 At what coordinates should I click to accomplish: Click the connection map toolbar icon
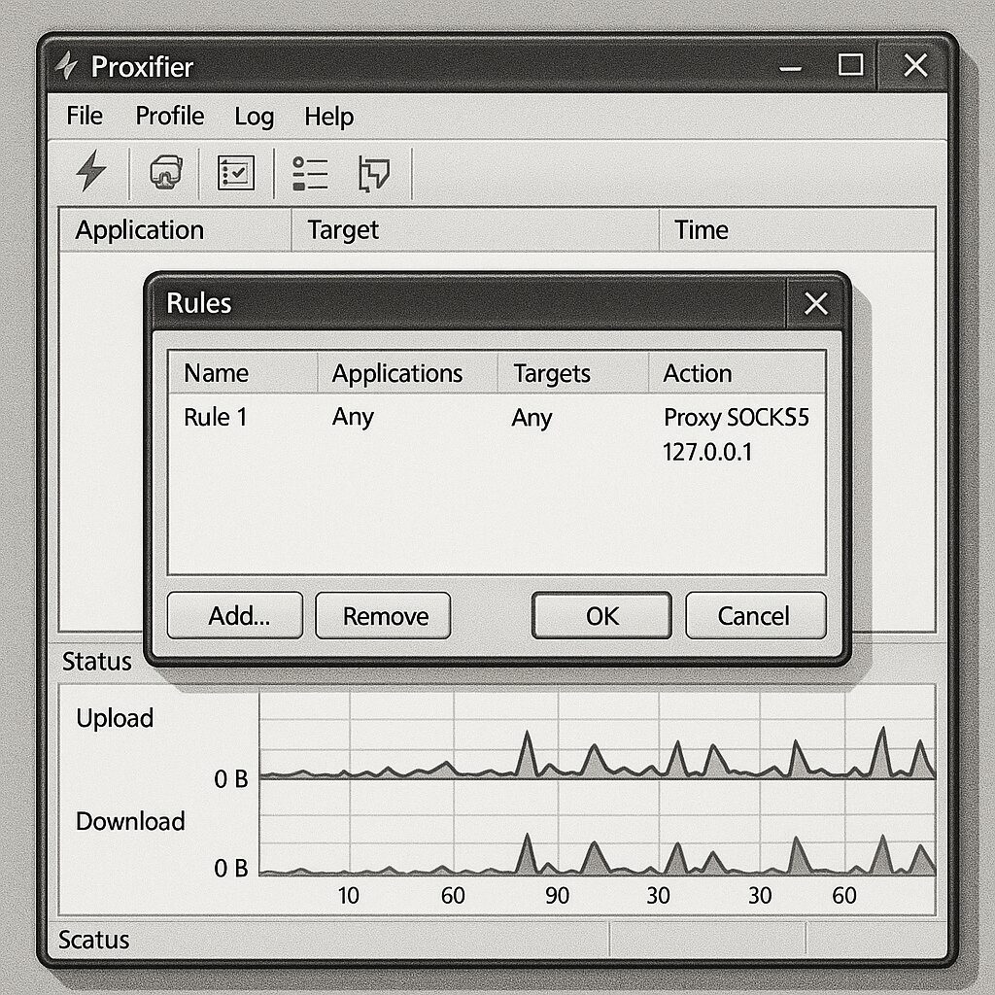(x=374, y=173)
